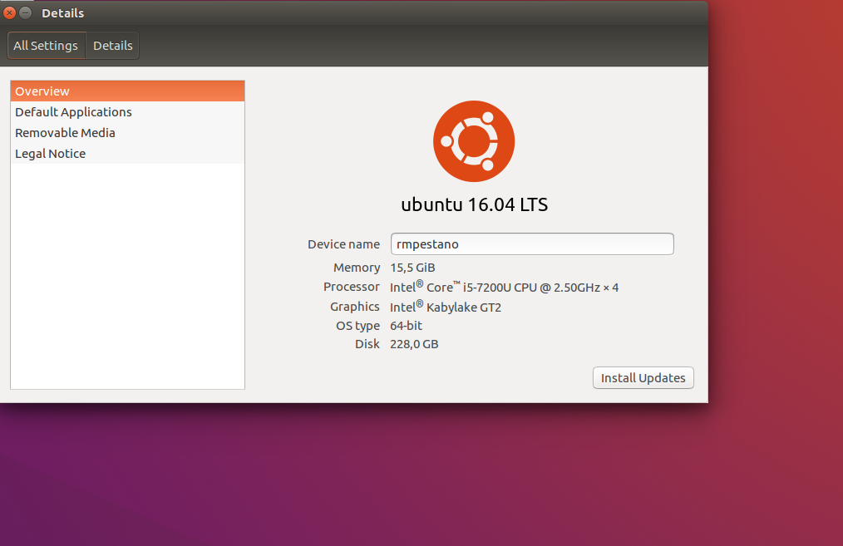Minimize the Details window
Screen dimensions: 843x546
click(25, 13)
